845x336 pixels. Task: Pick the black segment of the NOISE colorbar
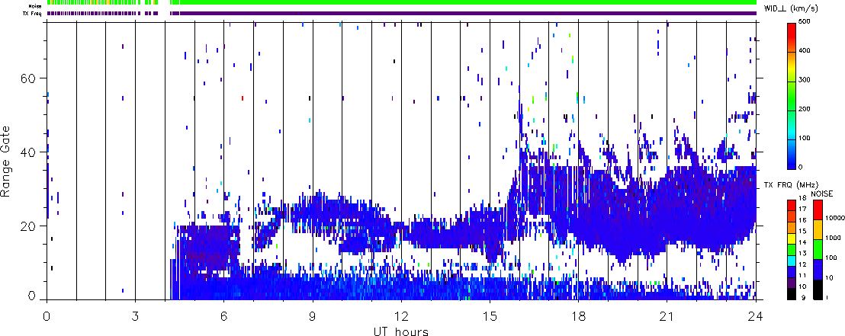click(818, 290)
